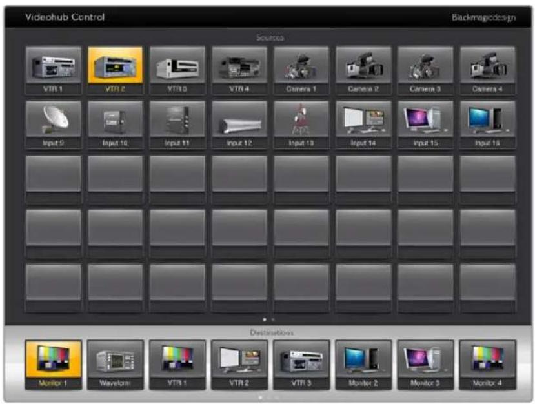Select Monitor 4 destination
Image resolution: width=535 pixels, height=404 pixels.
488,365
